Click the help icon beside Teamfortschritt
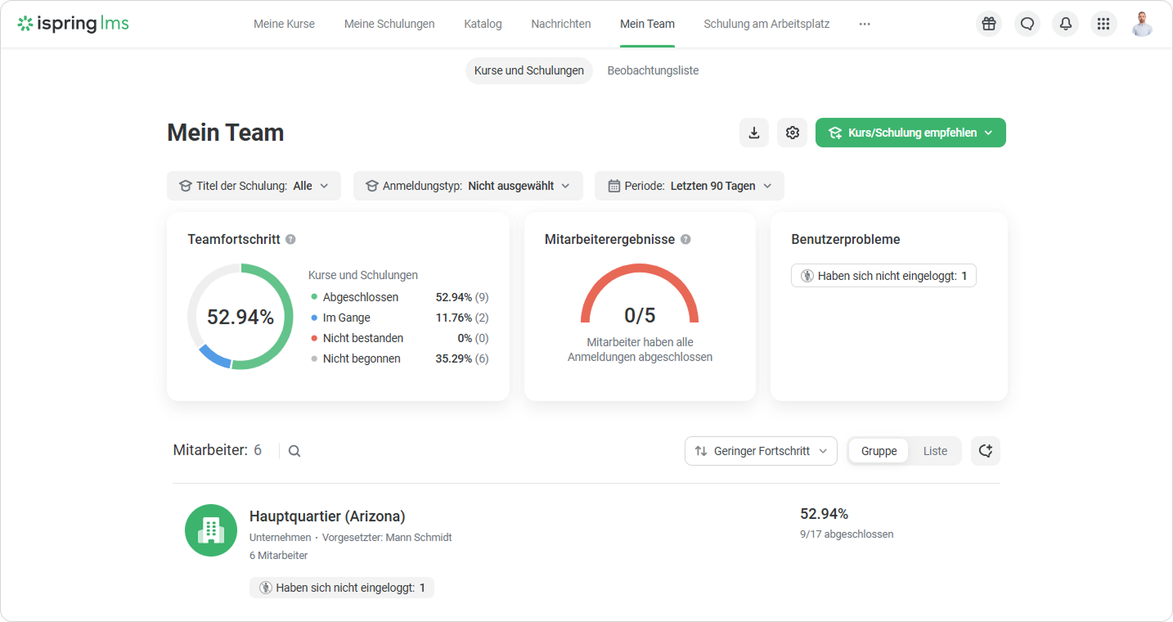The height and width of the screenshot is (622, 1173). coord(290,240)
